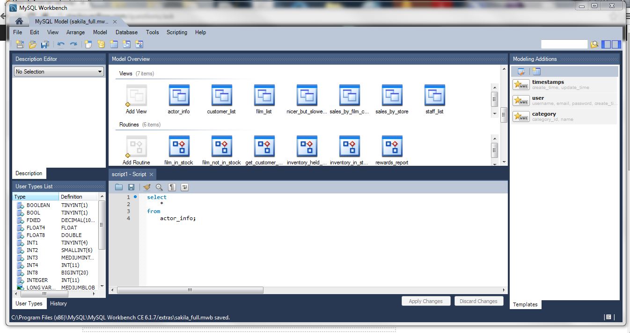Create new table template icon
The width and height of the screenshot is (630, 333).
536,72
